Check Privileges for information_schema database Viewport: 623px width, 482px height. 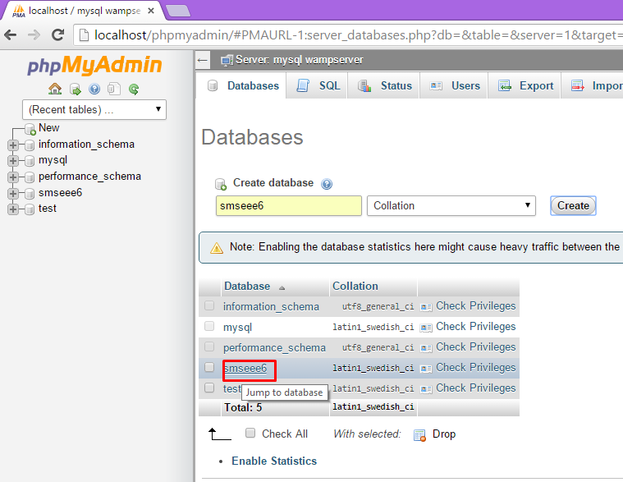tap(468, 306)
